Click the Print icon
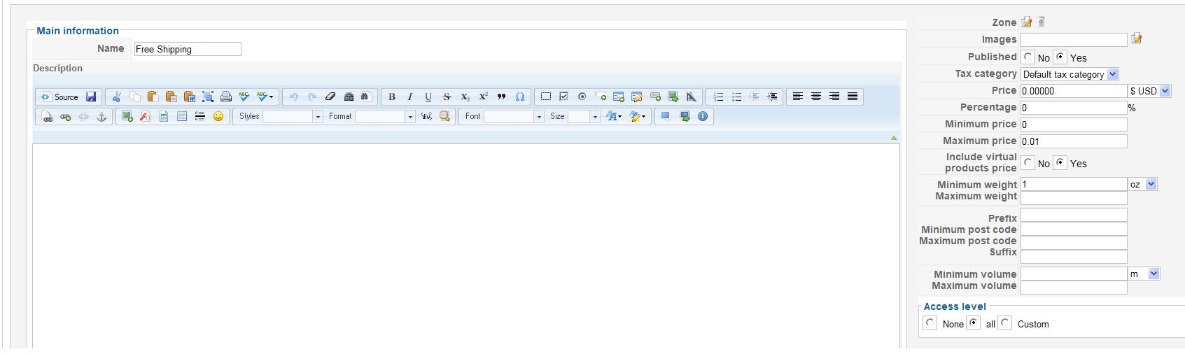The image size is (1185, 354). click(x=226, y=97)
